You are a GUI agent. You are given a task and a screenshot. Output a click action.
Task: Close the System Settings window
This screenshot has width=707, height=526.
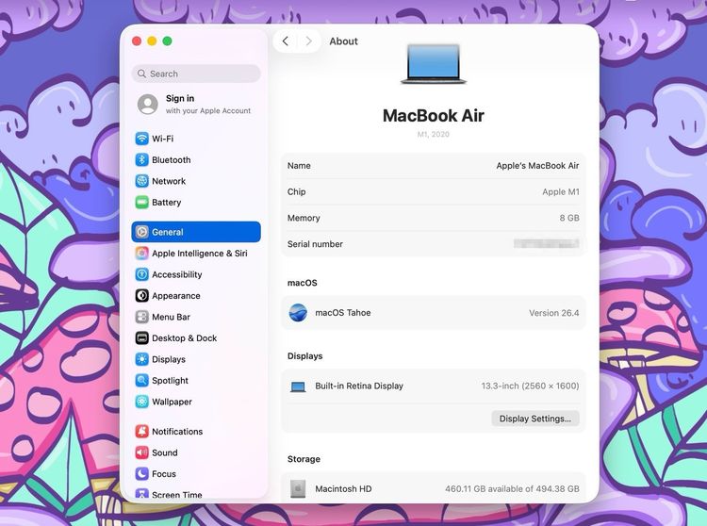[x=137, y=41]
